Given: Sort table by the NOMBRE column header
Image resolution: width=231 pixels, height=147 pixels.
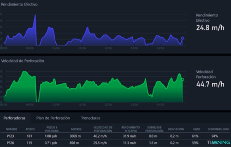Looking at the screenshot, I should 11,129.
